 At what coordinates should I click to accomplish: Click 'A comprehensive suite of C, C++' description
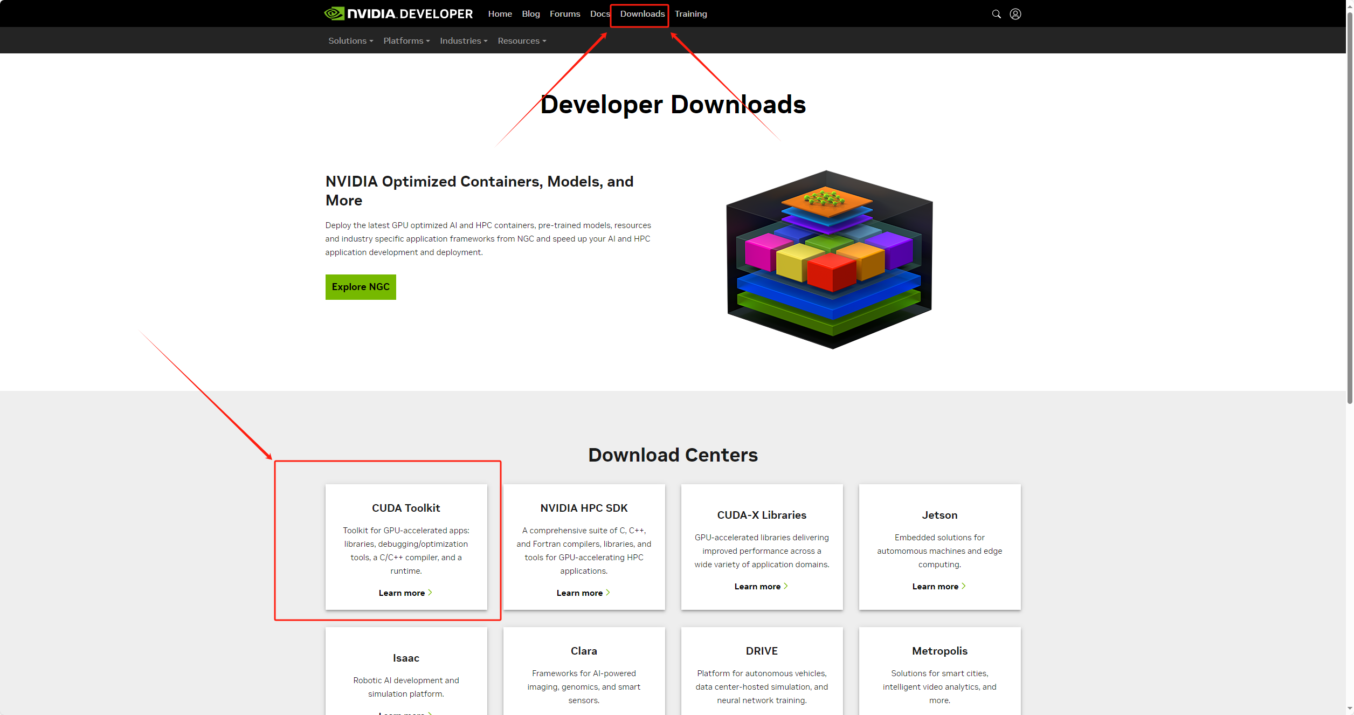tap(584, 551)
